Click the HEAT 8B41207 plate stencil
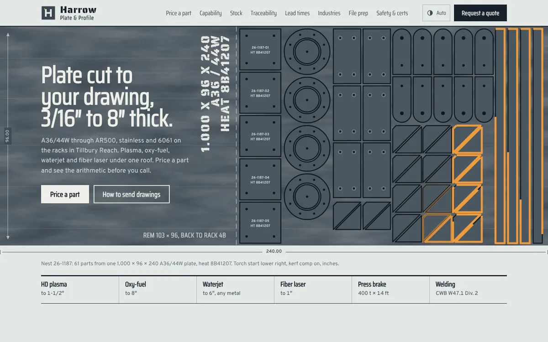This screenshot has width=548, height=342. point(225,84)
